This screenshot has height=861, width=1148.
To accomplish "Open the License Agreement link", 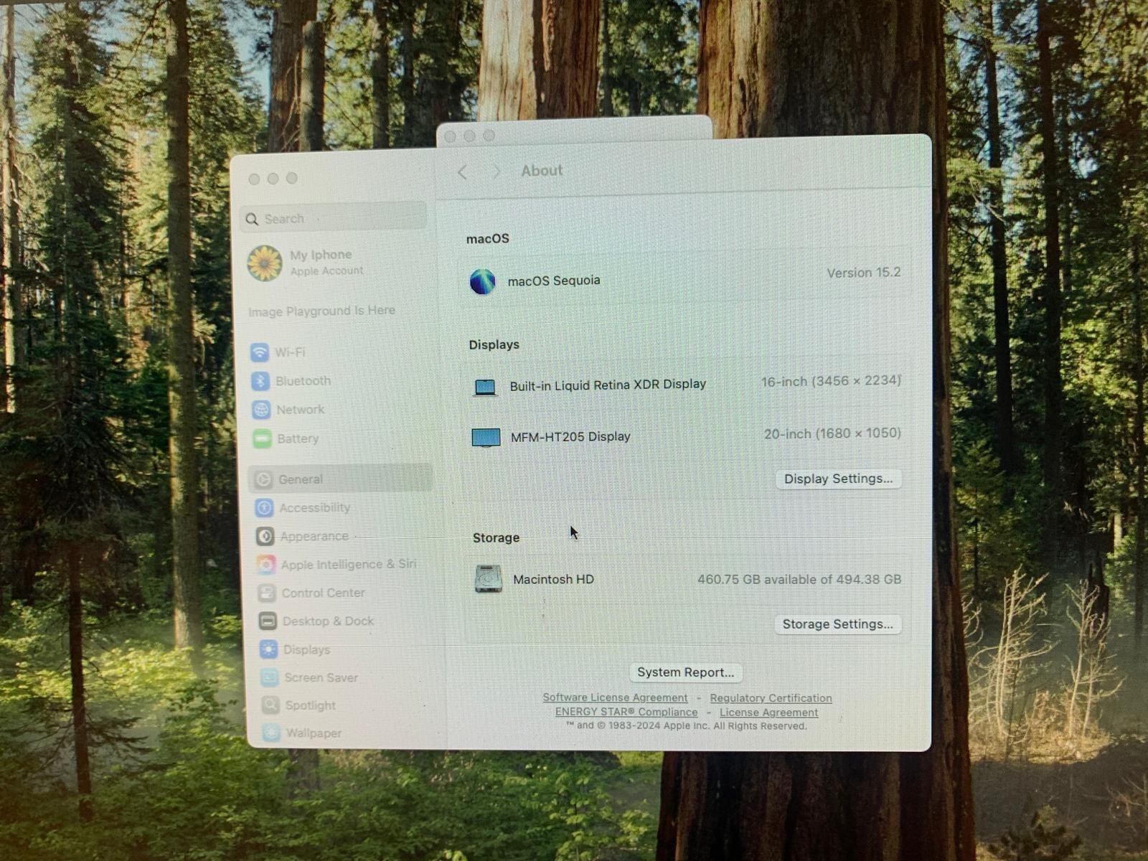I will pos(768,712).
